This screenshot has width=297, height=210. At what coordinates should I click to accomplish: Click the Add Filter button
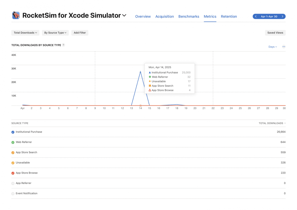click(80, 33)
